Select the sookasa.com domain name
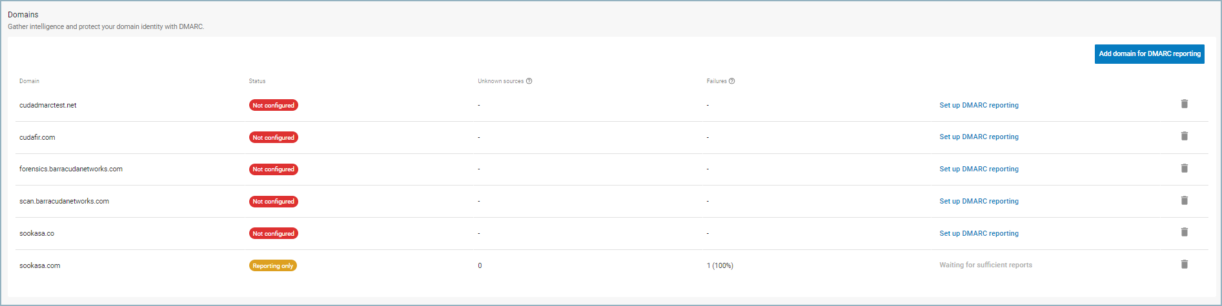Viewport: 1222px width, 306px height. pyautogui.click(x=40, y=265)
